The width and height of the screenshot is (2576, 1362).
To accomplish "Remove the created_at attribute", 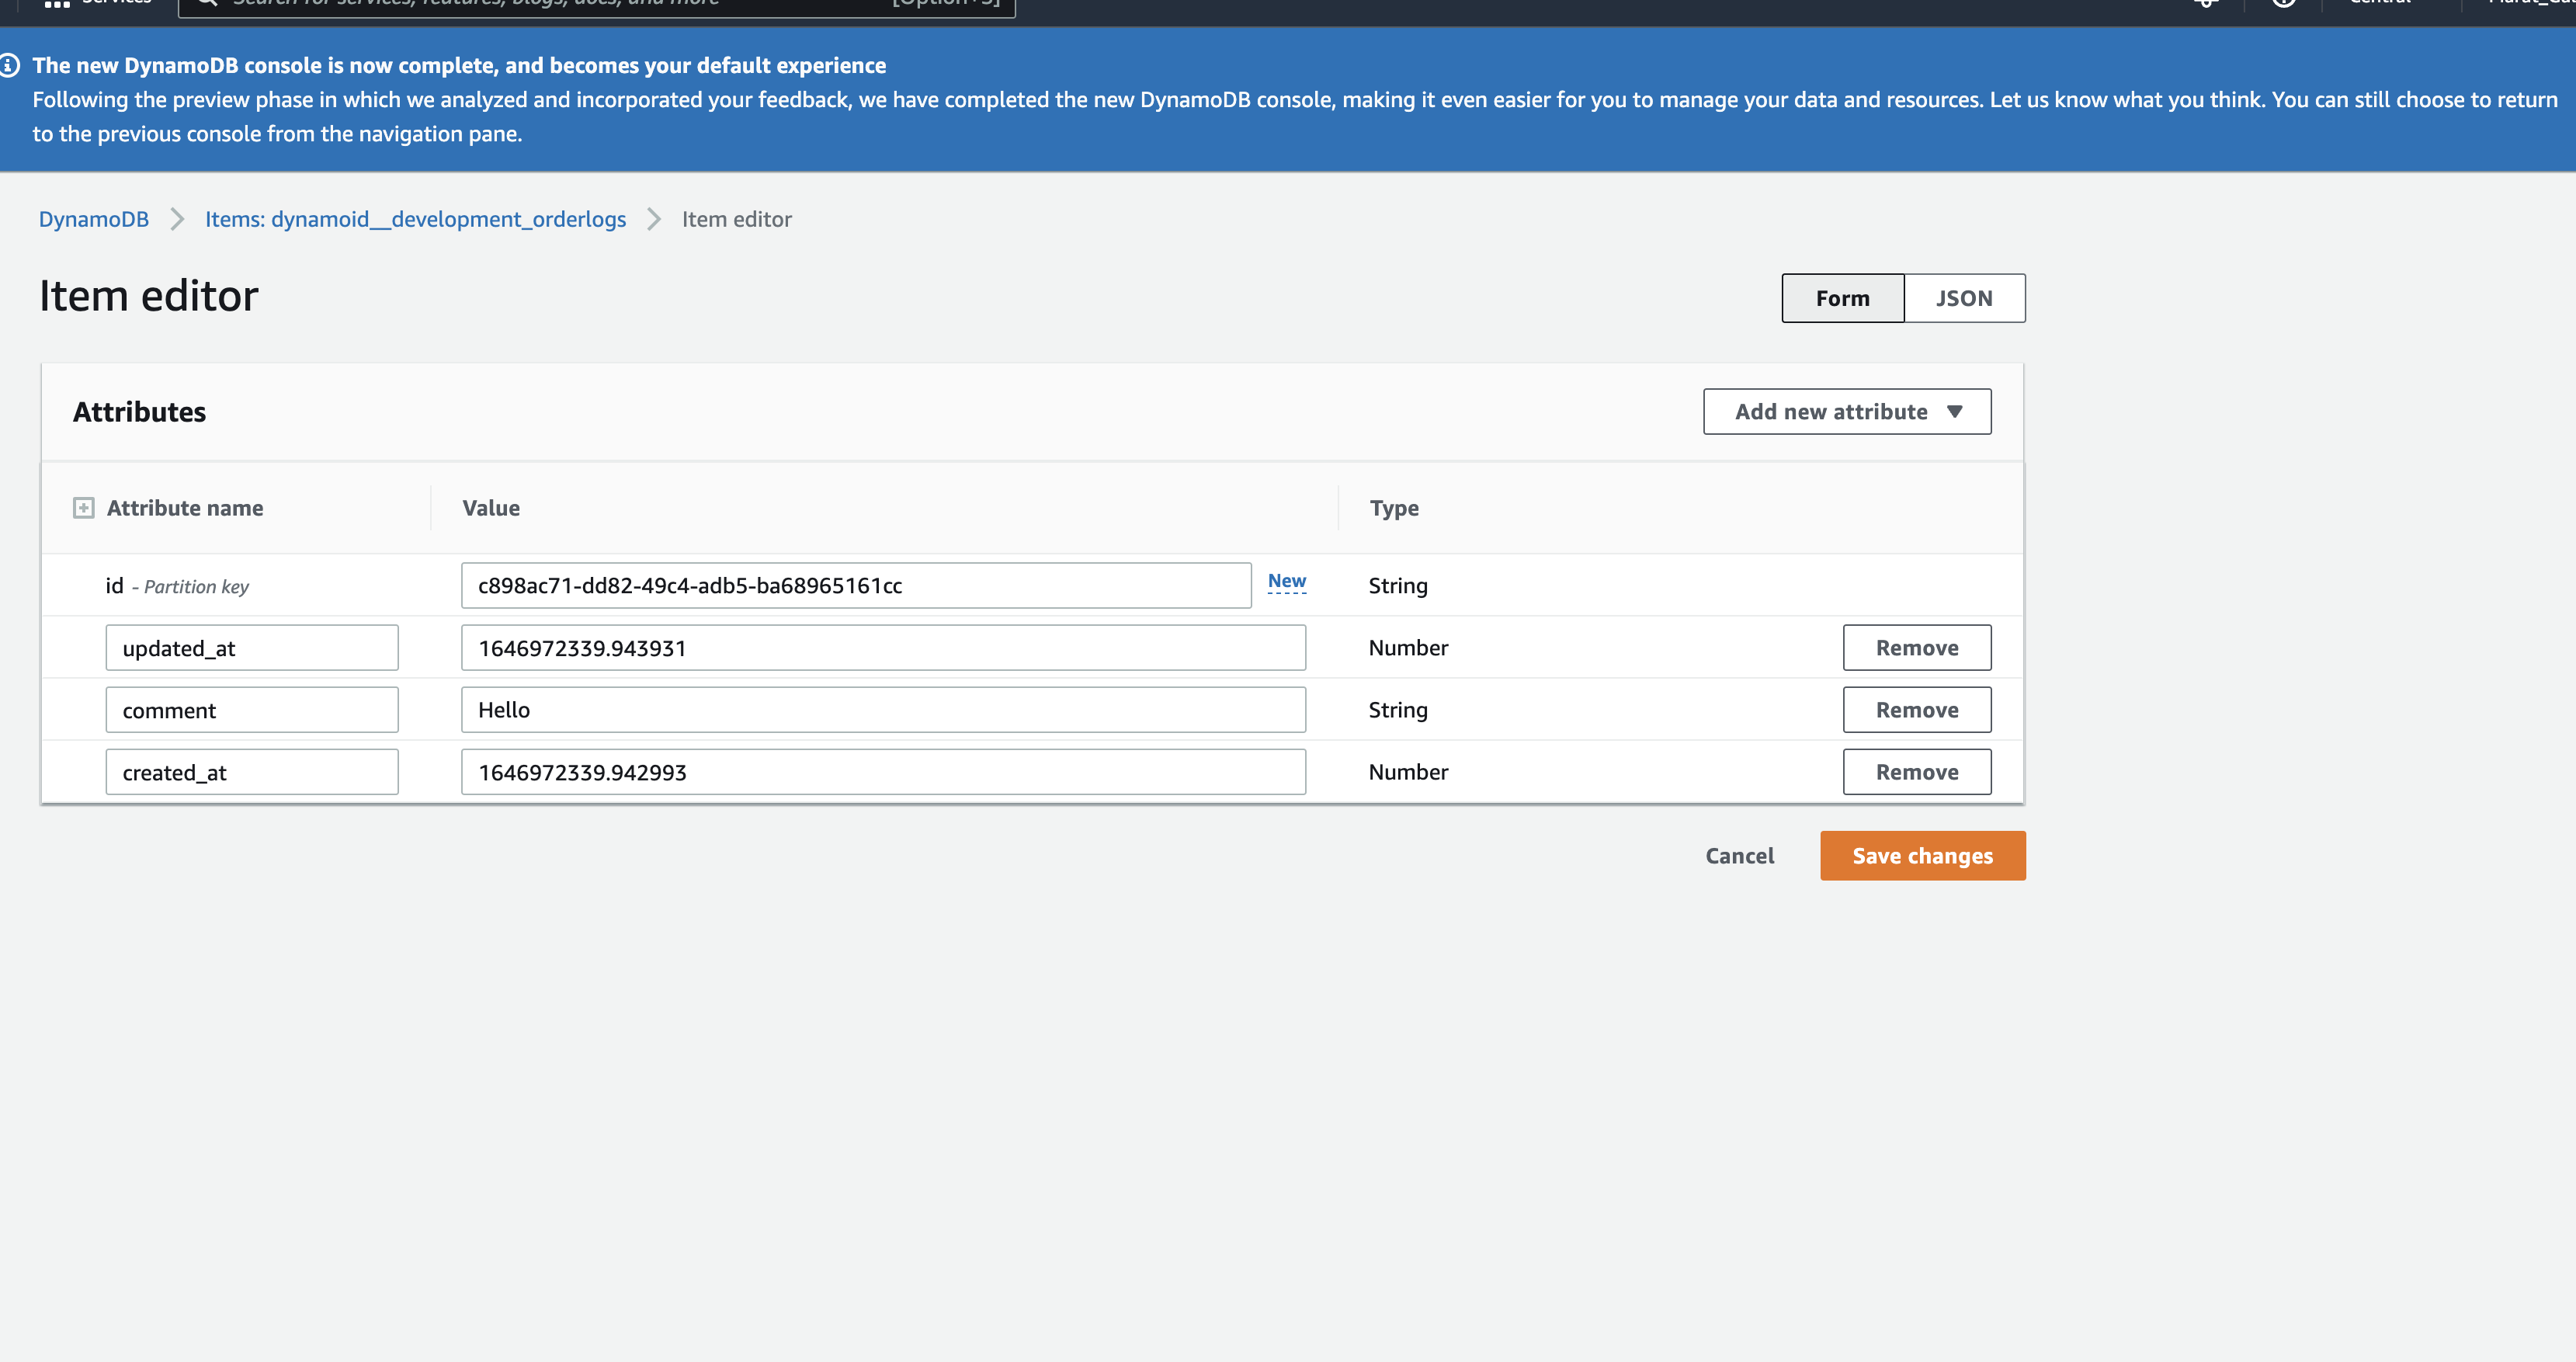I will tap(1916, 772).
